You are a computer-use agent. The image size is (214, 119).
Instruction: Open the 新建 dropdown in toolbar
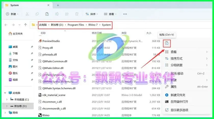tap(12, 14)
